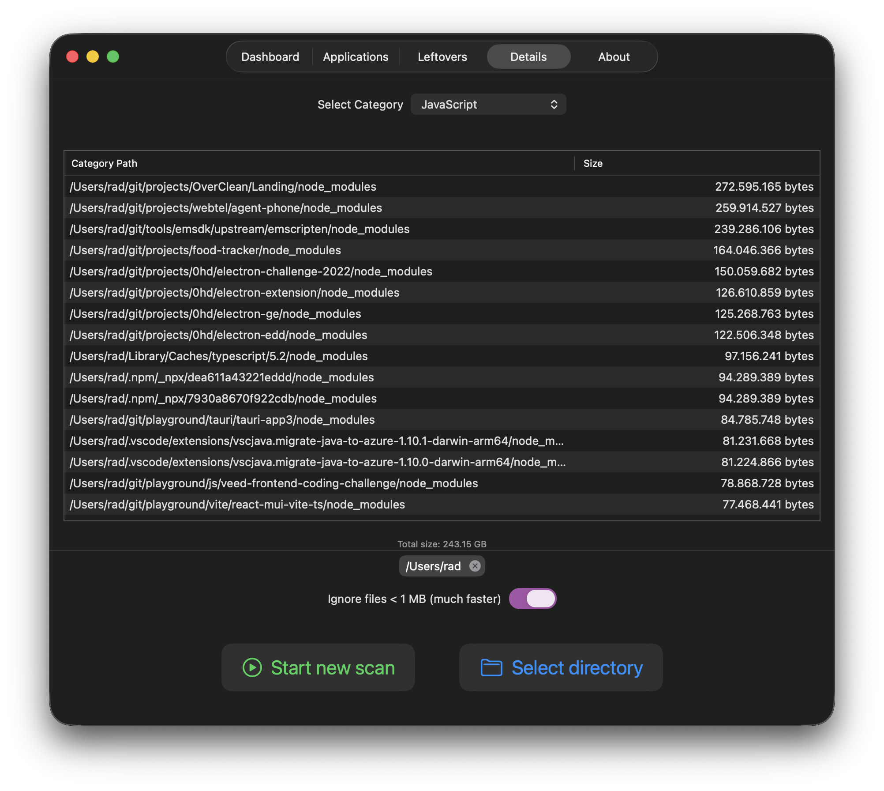Open the Applications tab
The image size is (884, 791).
[x=356, y=57]
